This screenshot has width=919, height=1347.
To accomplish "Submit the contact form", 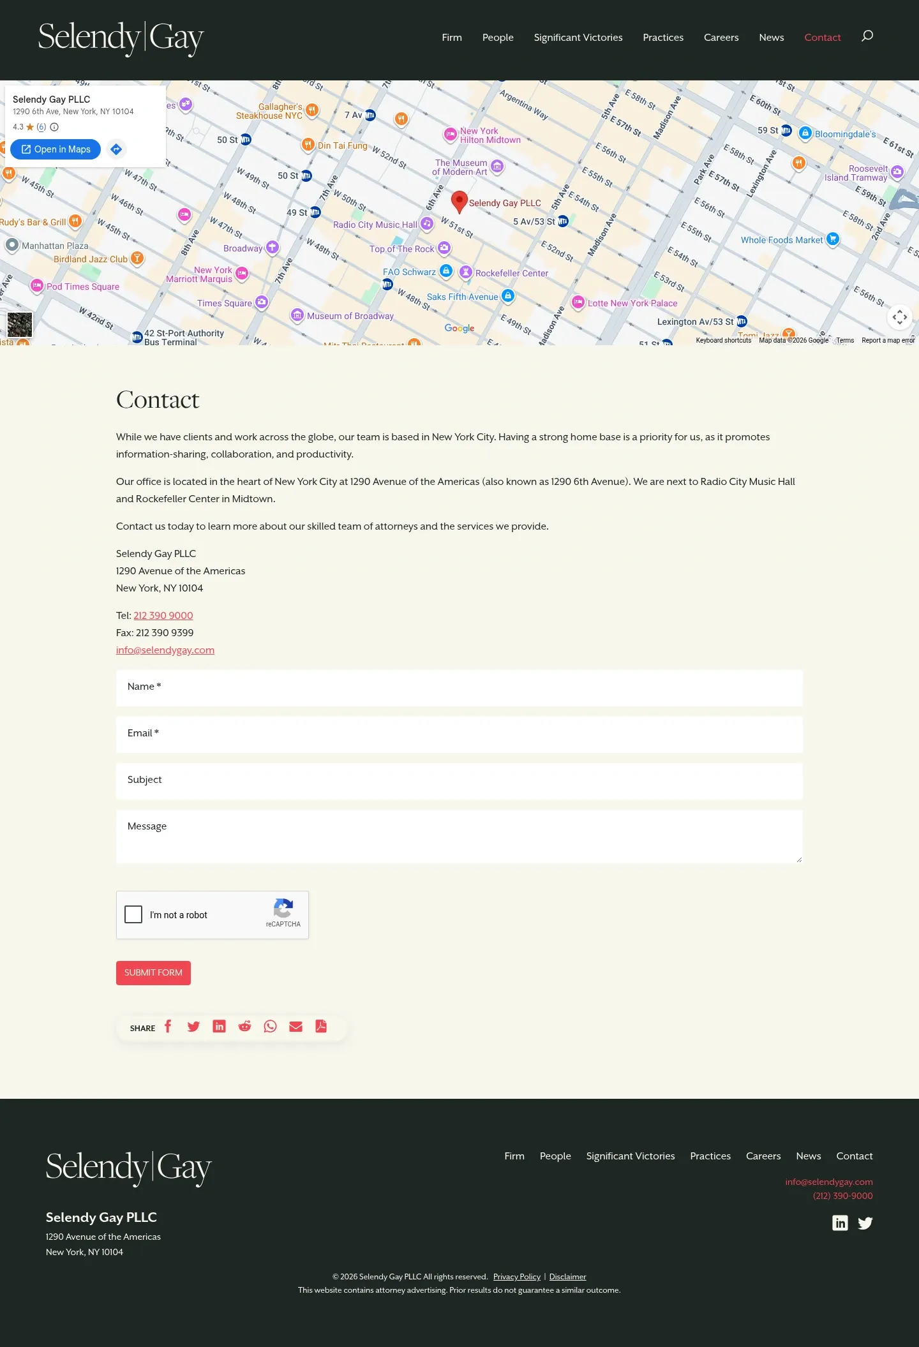I will coord(153,973).
